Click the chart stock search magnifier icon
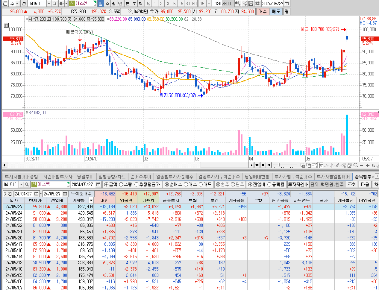 55,4
